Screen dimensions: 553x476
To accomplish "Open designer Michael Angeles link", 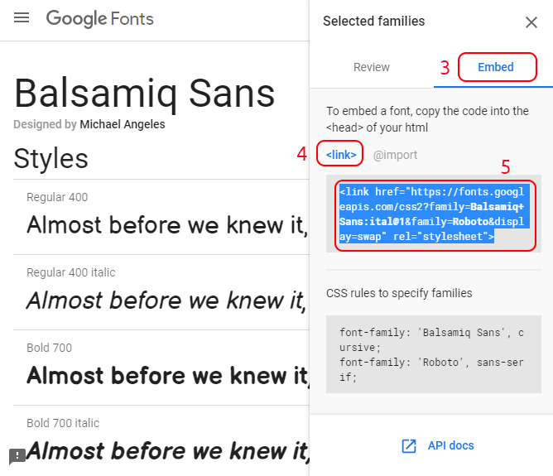I will pos(123,124).
